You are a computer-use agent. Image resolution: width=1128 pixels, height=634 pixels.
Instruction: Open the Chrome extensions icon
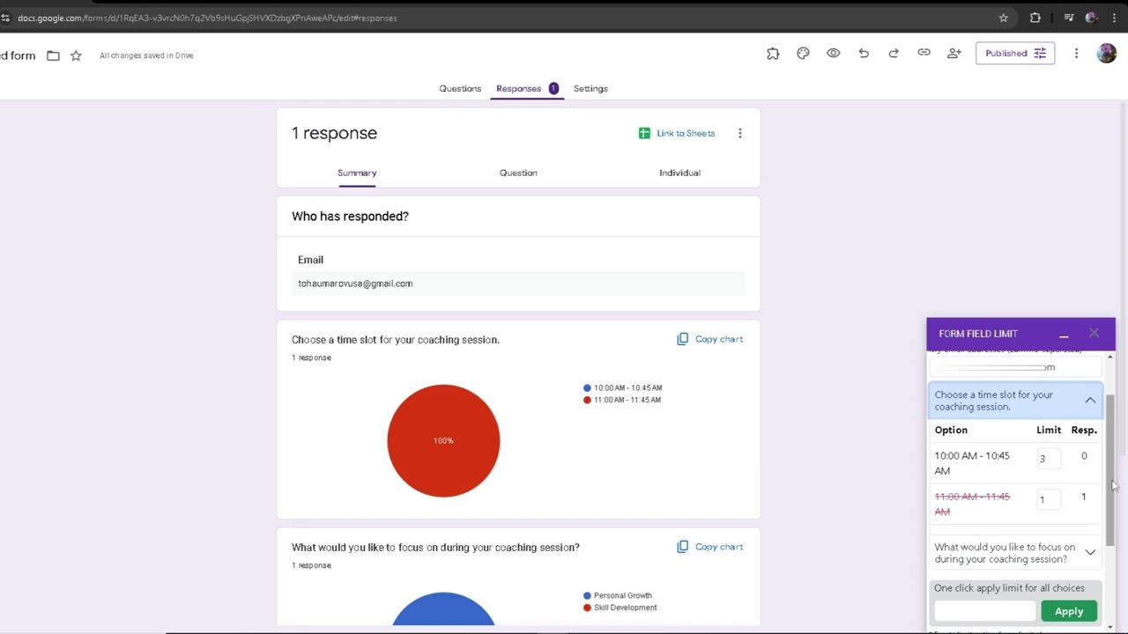(1035, 18)
